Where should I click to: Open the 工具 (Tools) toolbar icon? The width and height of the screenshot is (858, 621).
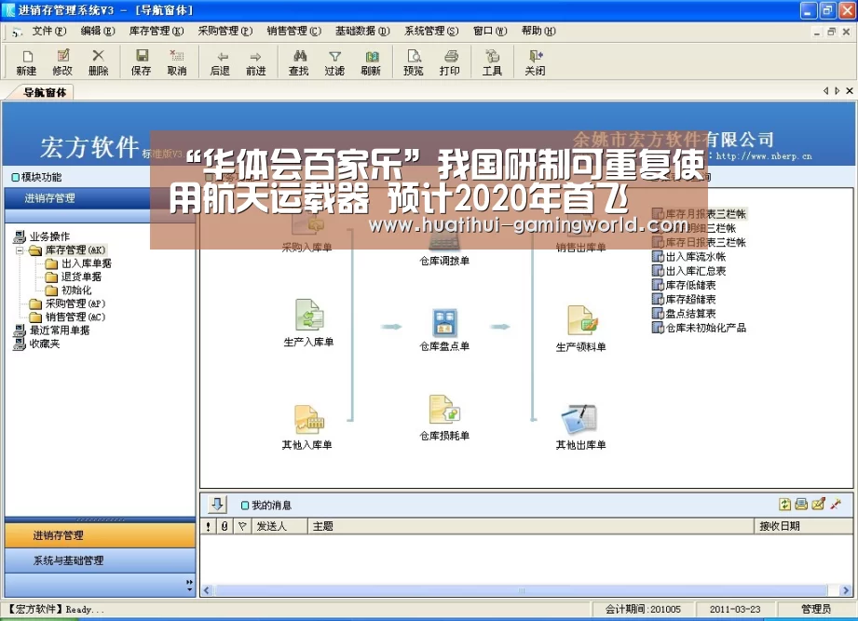[x=492, y=61]
